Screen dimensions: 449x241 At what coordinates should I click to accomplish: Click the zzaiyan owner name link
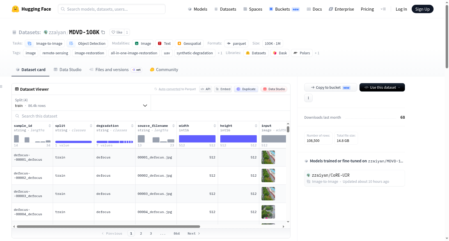click(57, 32)
